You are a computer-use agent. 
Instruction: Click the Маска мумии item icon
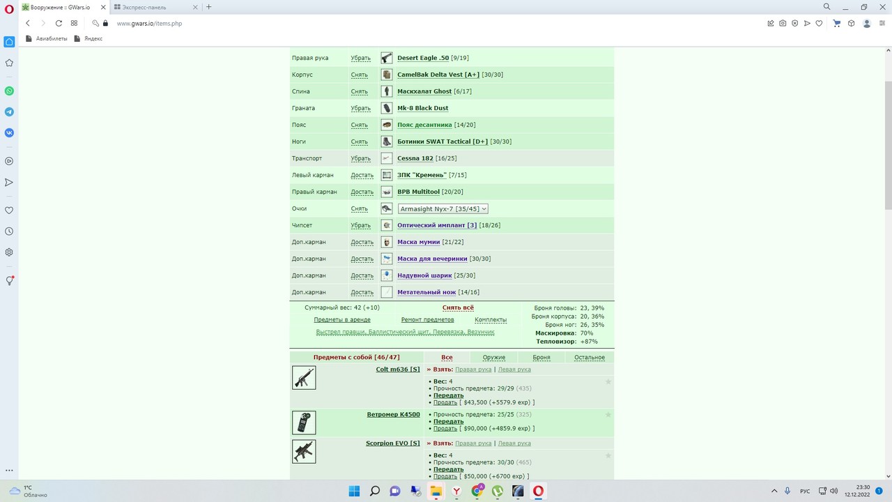coord(387,242)
